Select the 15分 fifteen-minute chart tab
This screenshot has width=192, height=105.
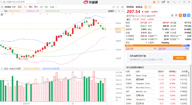(x=52, y=7)
